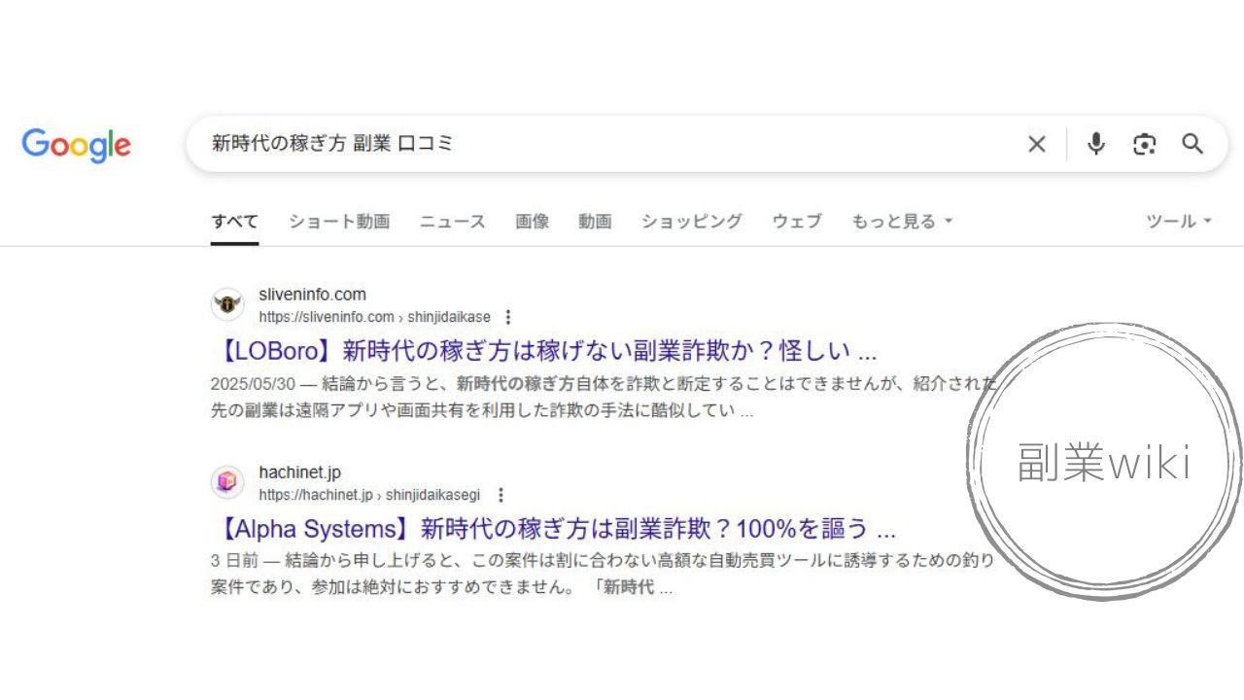The image size is (1244, 700).
Task: Click the hachinet.jp site favicon
Action: (227, 482)
